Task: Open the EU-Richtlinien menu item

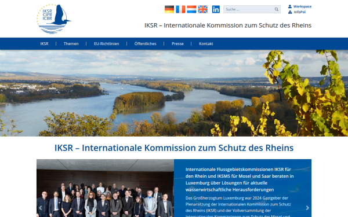Action: (x=107, y=43)
